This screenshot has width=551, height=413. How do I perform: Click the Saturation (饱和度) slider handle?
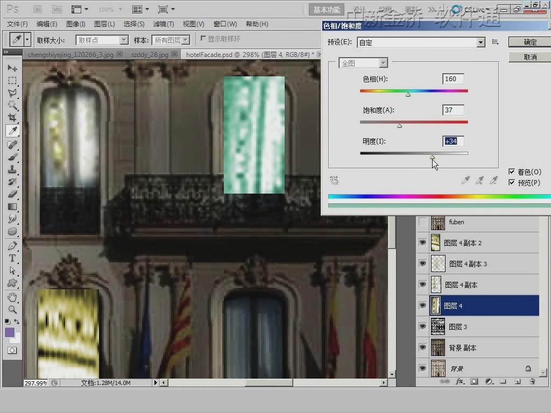[x=399, y=125]
